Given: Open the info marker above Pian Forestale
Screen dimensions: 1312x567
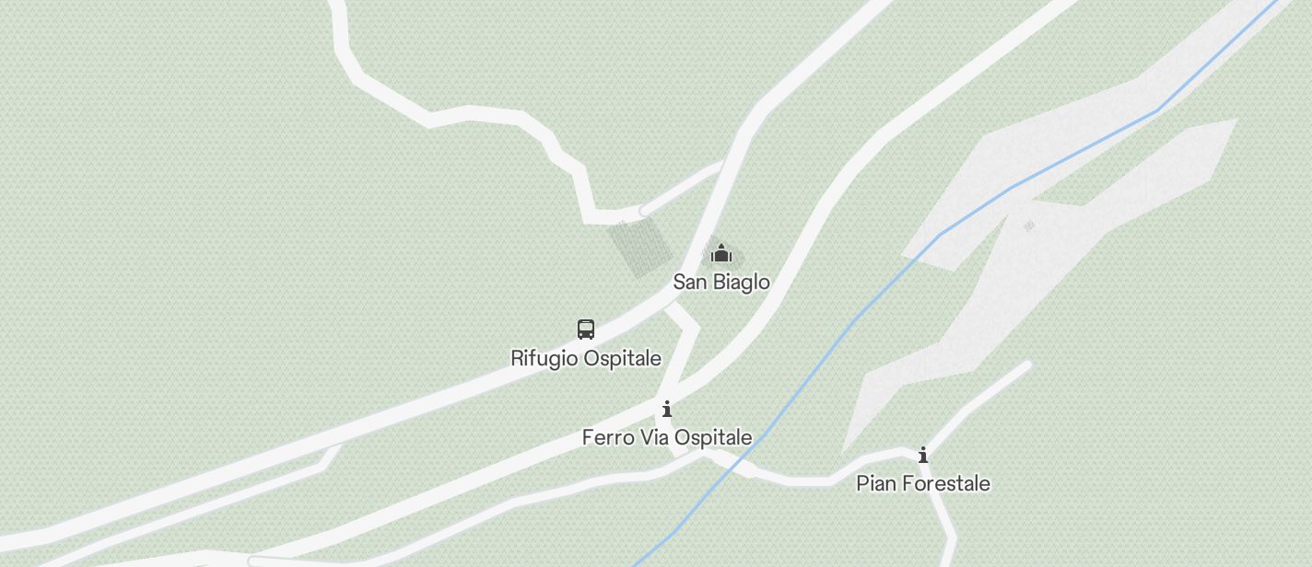Looking at the screenshot, I should tap(922, 455).
